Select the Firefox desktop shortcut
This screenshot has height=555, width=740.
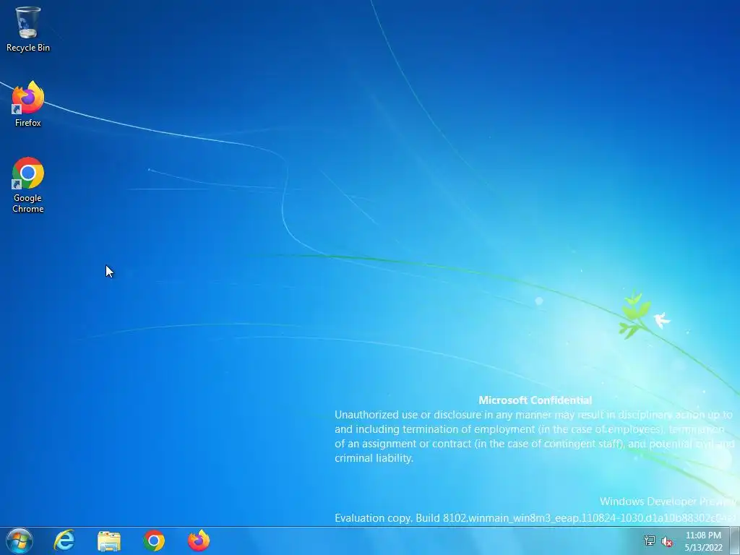coord(28,104)
